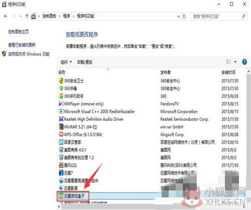Click the search magnifier icon
The width and height of the screenshot is (251, 210).
click(x=243, y=16)
